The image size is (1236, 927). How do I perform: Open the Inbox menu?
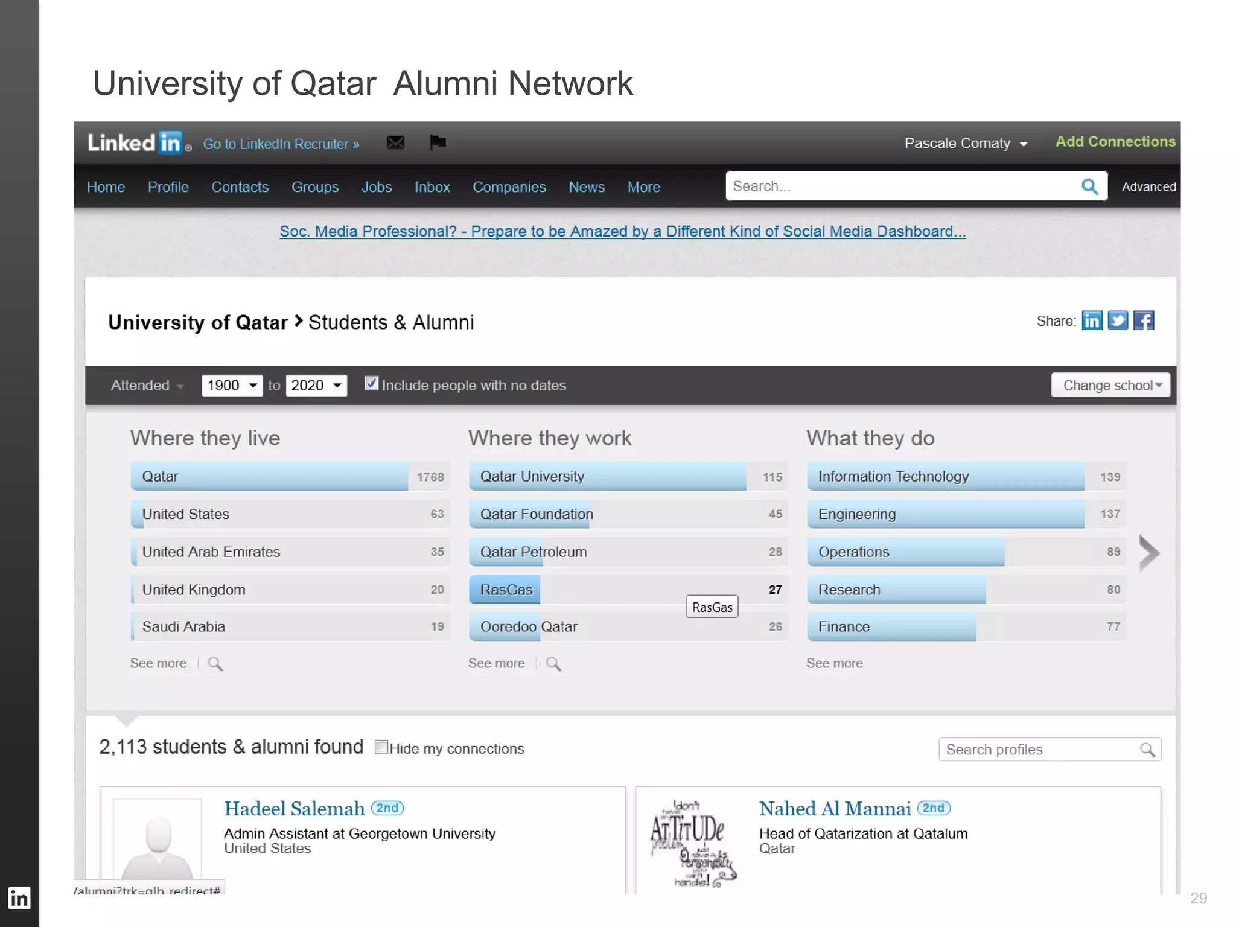click(432, 187)
